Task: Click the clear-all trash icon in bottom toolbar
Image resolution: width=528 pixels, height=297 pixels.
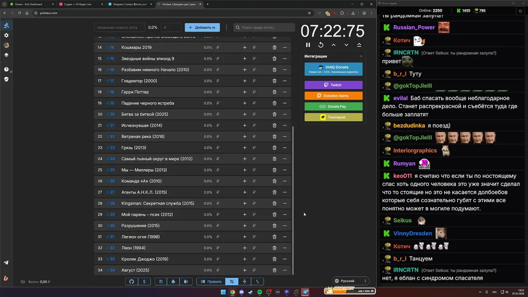Action: pos(186,281)
